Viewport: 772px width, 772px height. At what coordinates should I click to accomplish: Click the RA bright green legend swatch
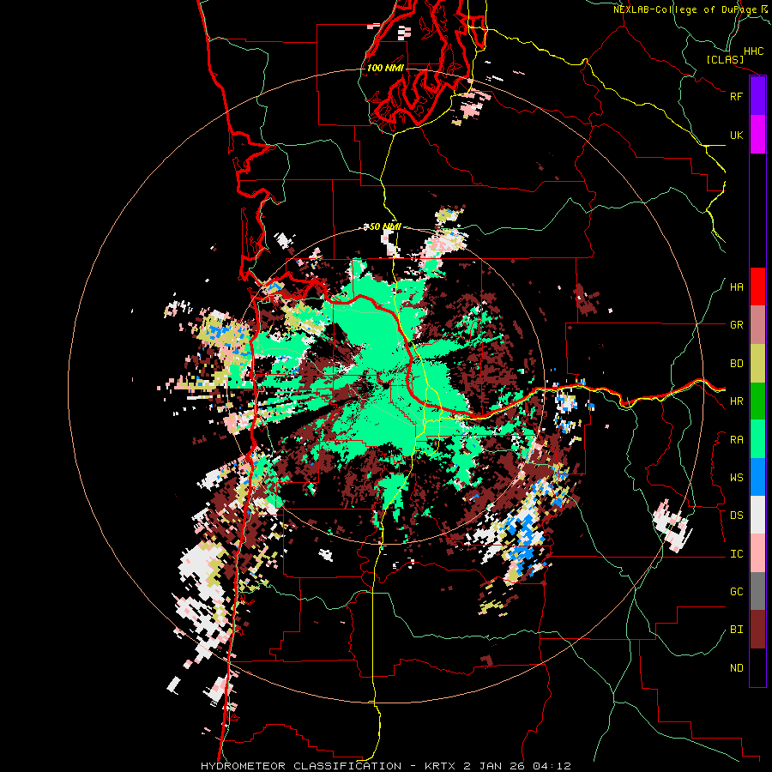click(757, 439)
